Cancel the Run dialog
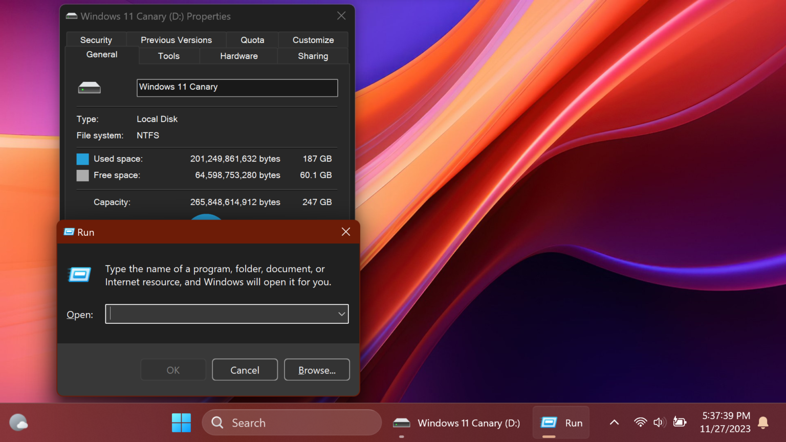786x442 pixels. (x=245, y=369)
